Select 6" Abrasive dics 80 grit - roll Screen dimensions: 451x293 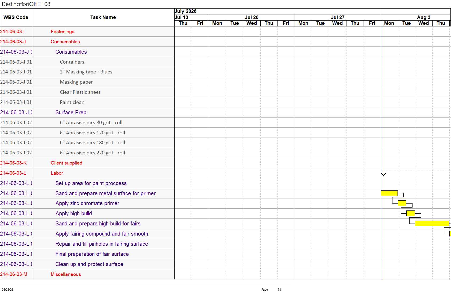(91, 123)
